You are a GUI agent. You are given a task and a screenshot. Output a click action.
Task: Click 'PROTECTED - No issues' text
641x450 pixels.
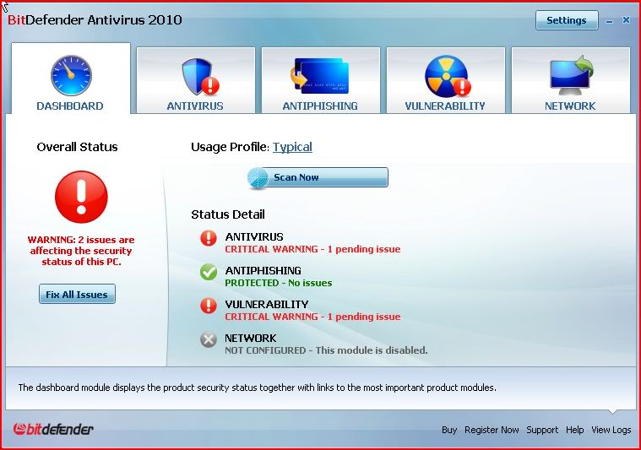coord(279,283)
